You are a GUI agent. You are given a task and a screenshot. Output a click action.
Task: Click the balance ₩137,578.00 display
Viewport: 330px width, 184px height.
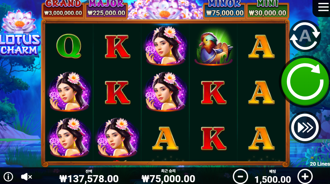point(89,179)
